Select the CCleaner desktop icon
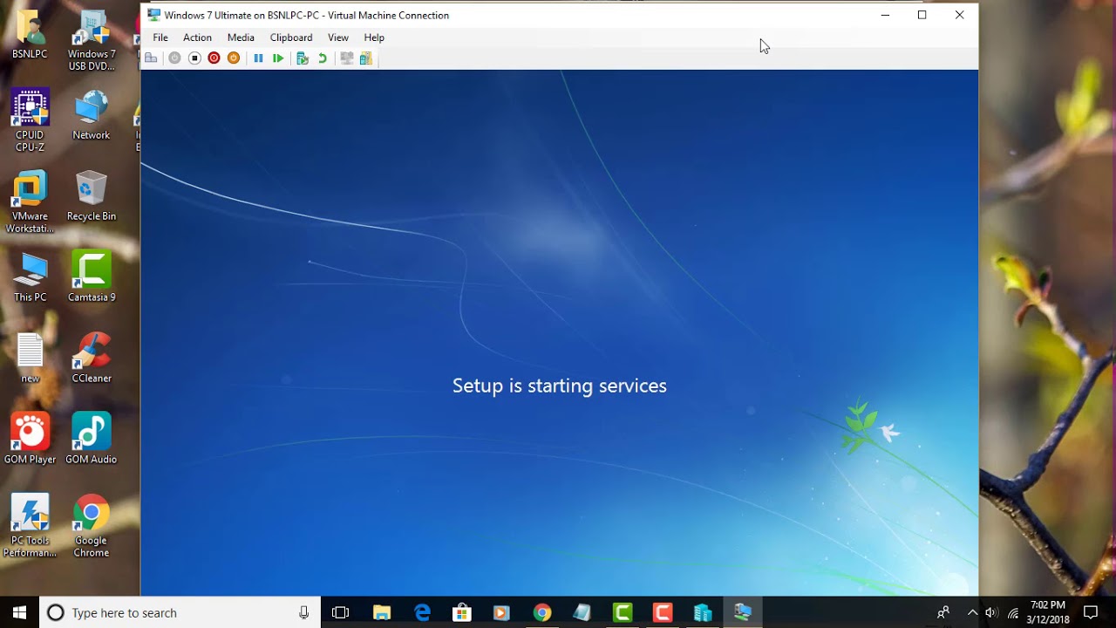This screenshot has height=628, width=1116. (92, 358)
